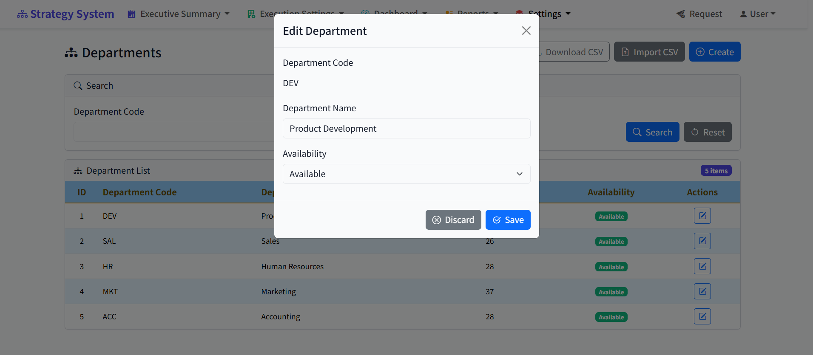The width and height of the screenshot is (813, 355).
Task: Click the Discard circle-x icon
Action: click(437, 220)
